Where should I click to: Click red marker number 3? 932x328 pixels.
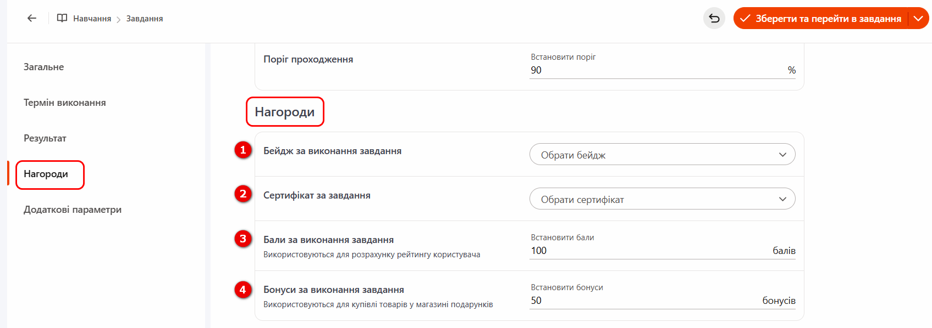click(243, 239)
